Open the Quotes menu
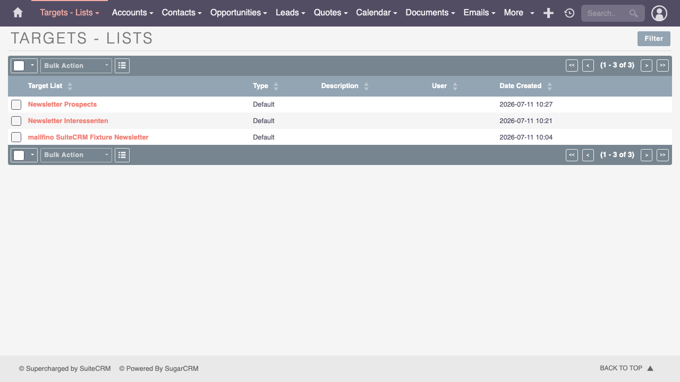 tap(330, 13)
